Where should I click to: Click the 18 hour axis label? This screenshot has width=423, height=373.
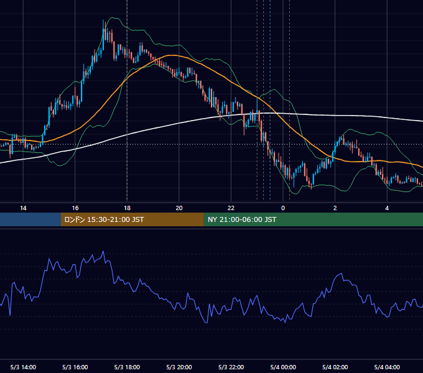tap(127, 208)
